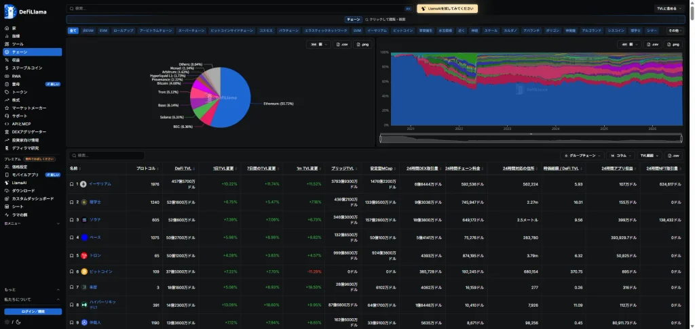Select the ロールアップ filter tab
Screen dimensions: 695x329
coord(124,31)
